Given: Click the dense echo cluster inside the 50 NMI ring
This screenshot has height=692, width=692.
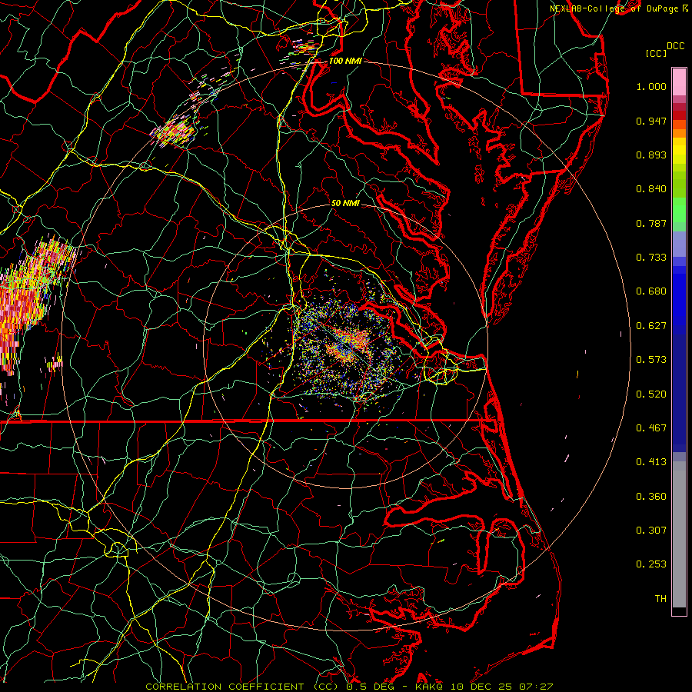Looking at the screenshot, I should click(x=347, y=347).
